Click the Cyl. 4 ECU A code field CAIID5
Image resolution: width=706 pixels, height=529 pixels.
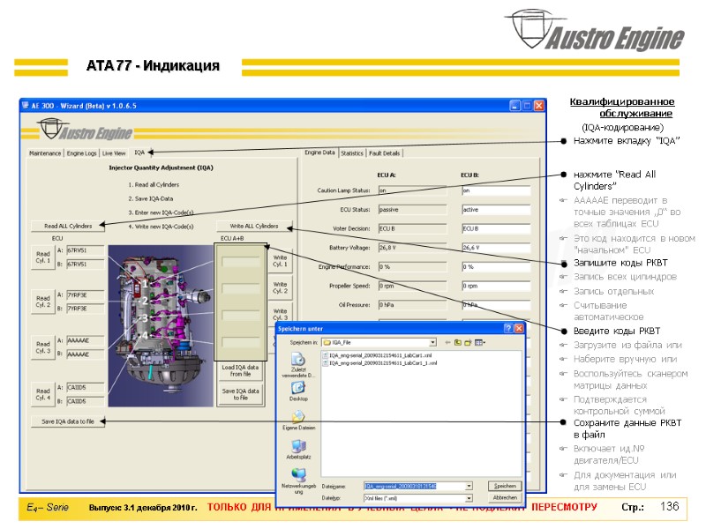point(86,387)
